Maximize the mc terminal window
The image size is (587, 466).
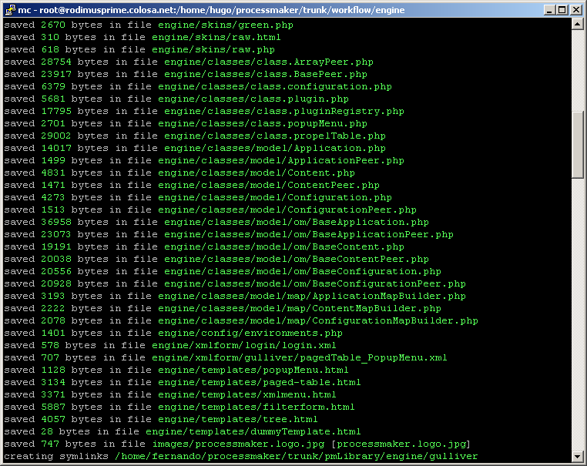[562, 9]
